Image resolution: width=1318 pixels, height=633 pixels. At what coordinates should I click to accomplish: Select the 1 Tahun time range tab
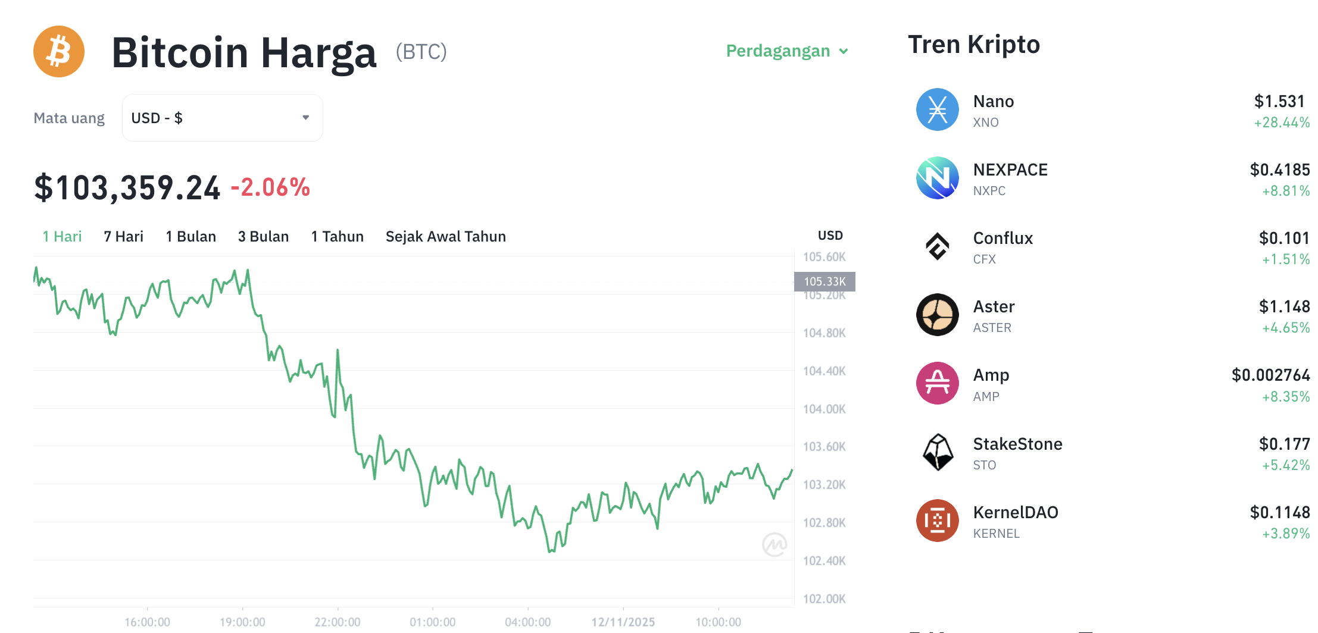coord(337,236)
